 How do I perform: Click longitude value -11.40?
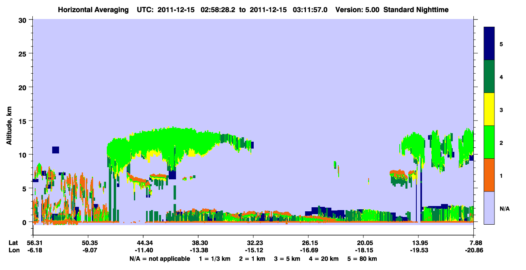[x=143, y=250]
